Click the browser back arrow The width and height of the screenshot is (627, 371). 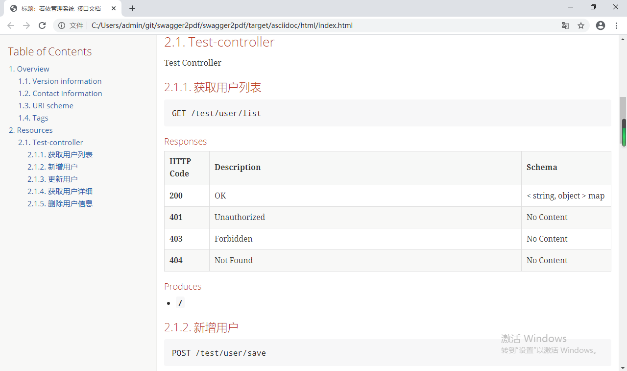[11, 25]
